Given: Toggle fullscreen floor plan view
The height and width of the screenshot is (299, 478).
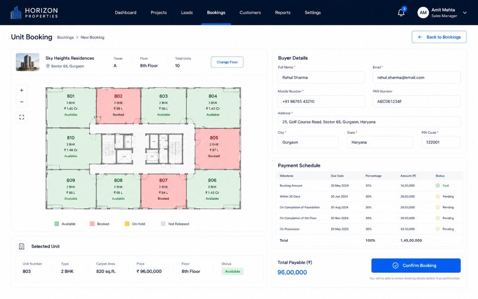Looking at the screenshot, I should (x=22, y=117).
